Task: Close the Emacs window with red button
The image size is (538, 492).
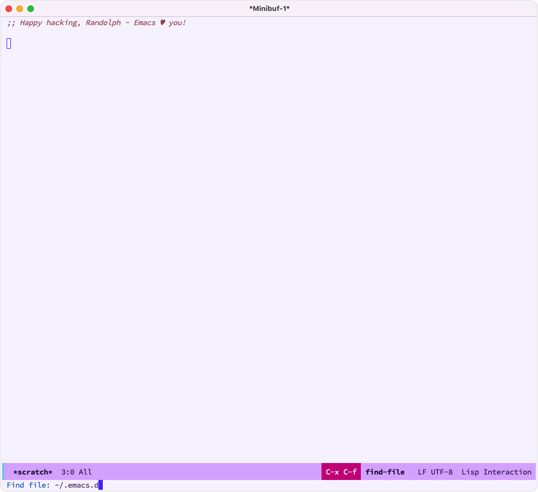Action: pos(9,9)
